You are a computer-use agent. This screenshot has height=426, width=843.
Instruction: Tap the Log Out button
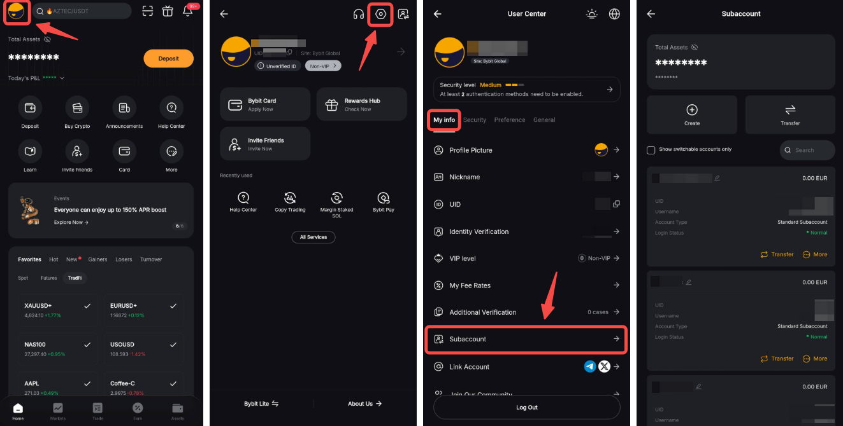point(527,408)
